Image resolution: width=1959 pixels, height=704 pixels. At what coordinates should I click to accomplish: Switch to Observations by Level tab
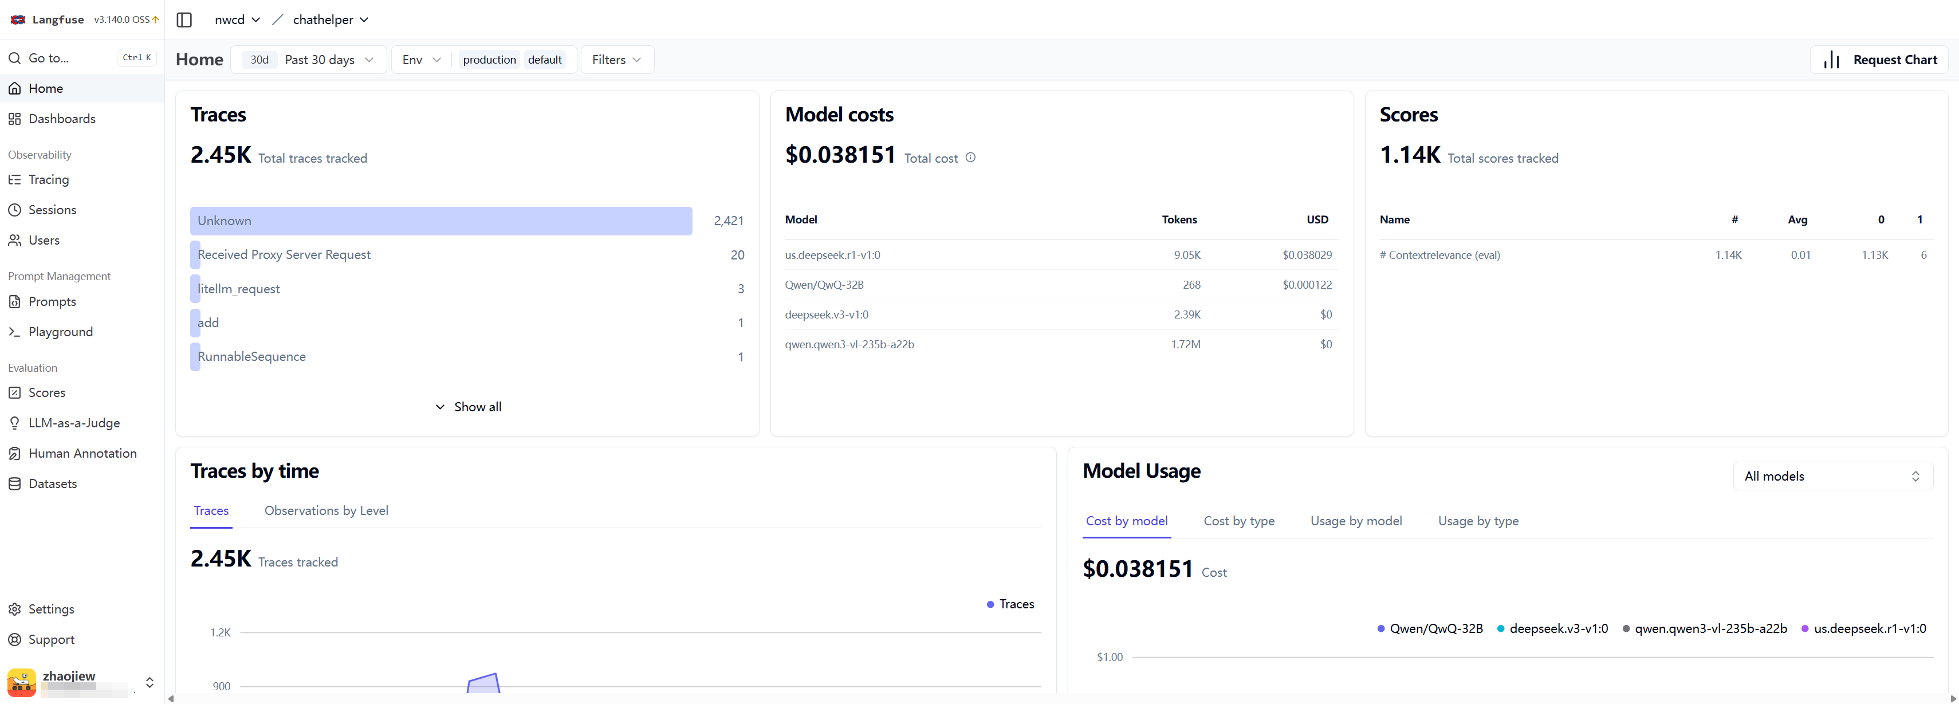point(325,511)
